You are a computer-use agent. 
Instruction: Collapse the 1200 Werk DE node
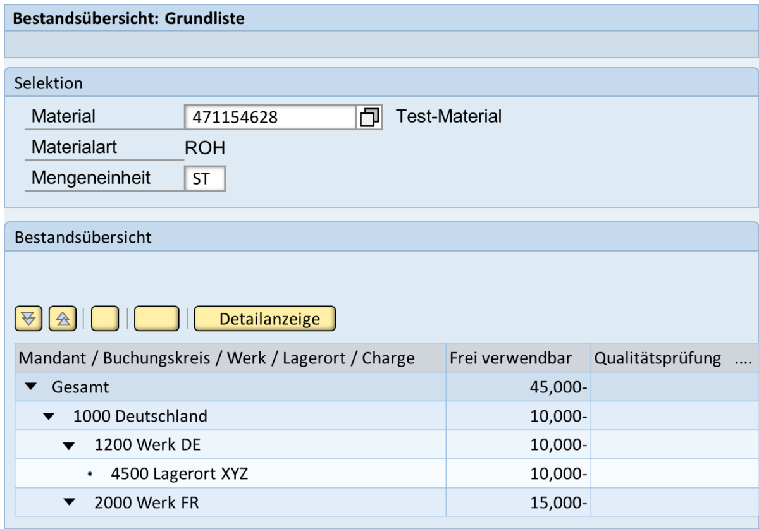(x=69, y=445)
